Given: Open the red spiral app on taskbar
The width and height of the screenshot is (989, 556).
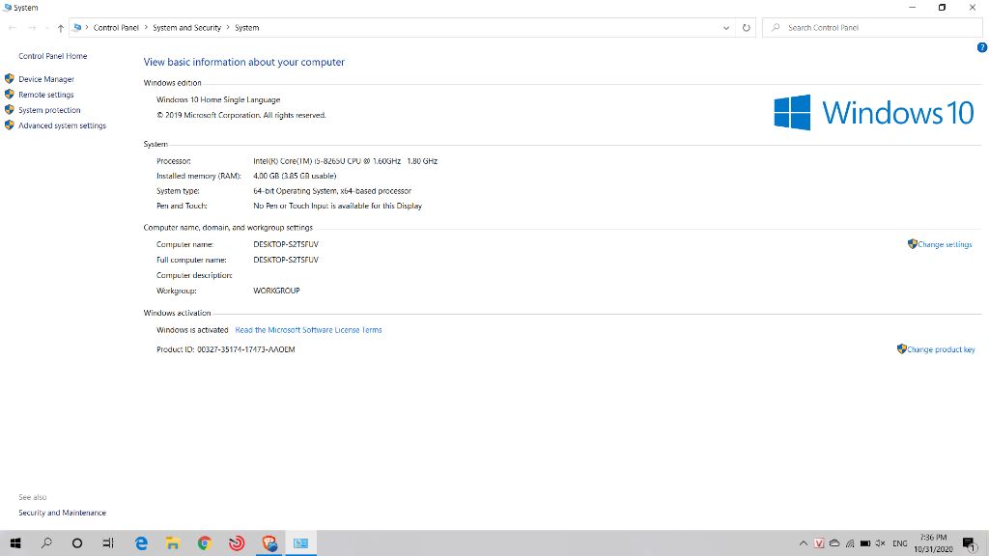Looking at the screenshot, I should point(237,542).
